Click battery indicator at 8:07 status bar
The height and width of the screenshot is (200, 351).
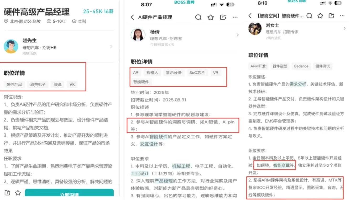230,5
